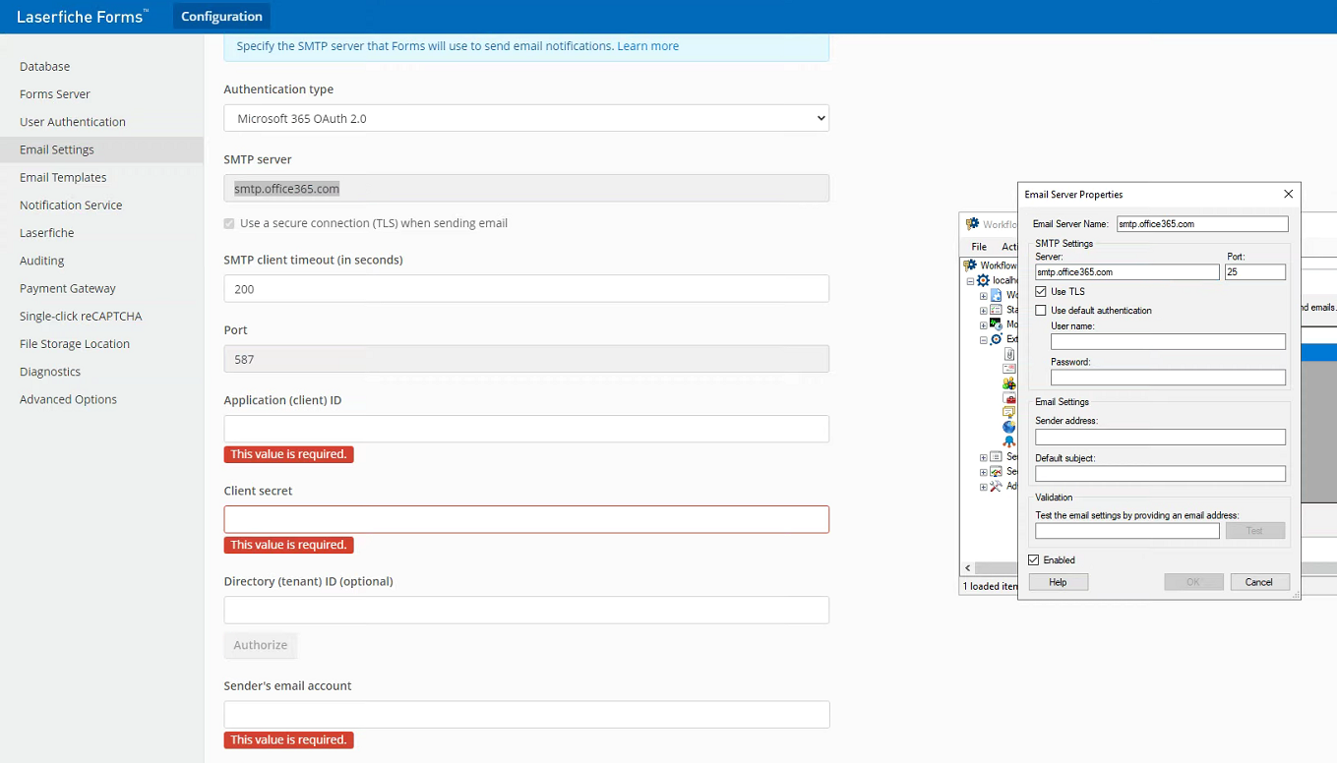1337x763 pixels.
Task: Click the Test button in Validation
Action: pyautogui.click(x=1254, y=531)
